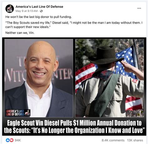Open photo of smiling man in navy suit
This screenshot has width=148, height=144.
pyautogui.click(x=39, y=78)
